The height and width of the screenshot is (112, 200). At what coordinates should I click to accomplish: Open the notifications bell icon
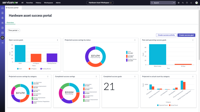[191, 3]
